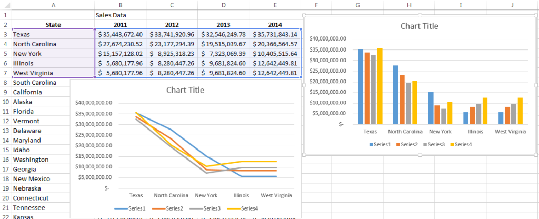The height and width of the screenshot is (219, 539).
Task: Select the Sales Data cell
Action: (x=121, y=15)
